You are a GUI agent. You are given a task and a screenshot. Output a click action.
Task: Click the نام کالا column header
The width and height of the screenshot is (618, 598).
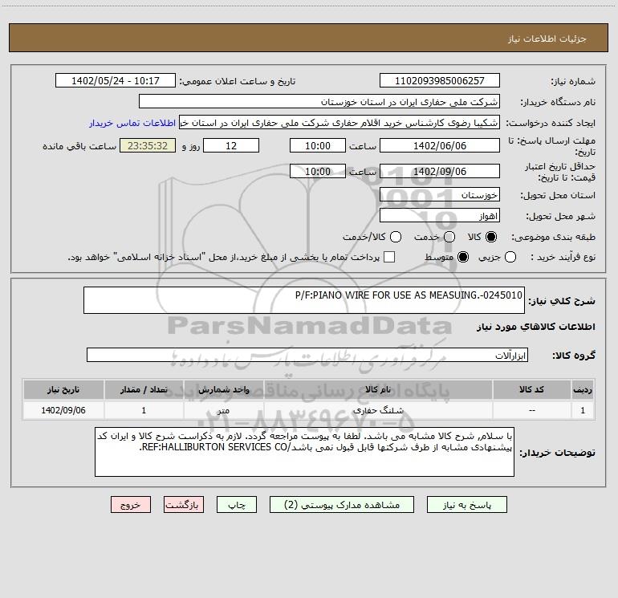[378, 390]
